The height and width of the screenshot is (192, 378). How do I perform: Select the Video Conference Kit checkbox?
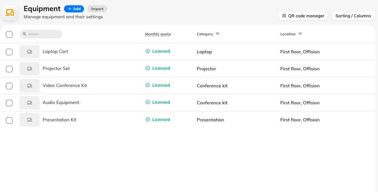(9, 86)
